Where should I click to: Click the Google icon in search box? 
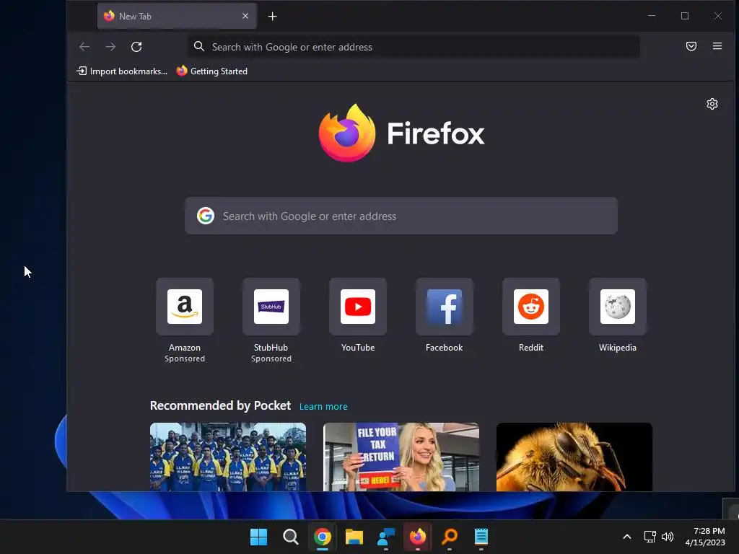(x=206, y=216)
